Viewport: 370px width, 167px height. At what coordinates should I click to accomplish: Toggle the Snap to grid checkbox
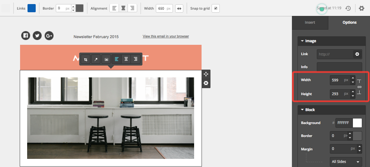coord(216,9)
